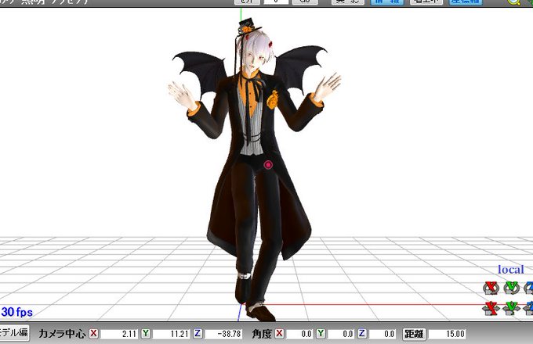Click the red X-axis move icon

pos(491,308)
